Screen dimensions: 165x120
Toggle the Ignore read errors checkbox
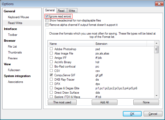[x=47, y=16]
